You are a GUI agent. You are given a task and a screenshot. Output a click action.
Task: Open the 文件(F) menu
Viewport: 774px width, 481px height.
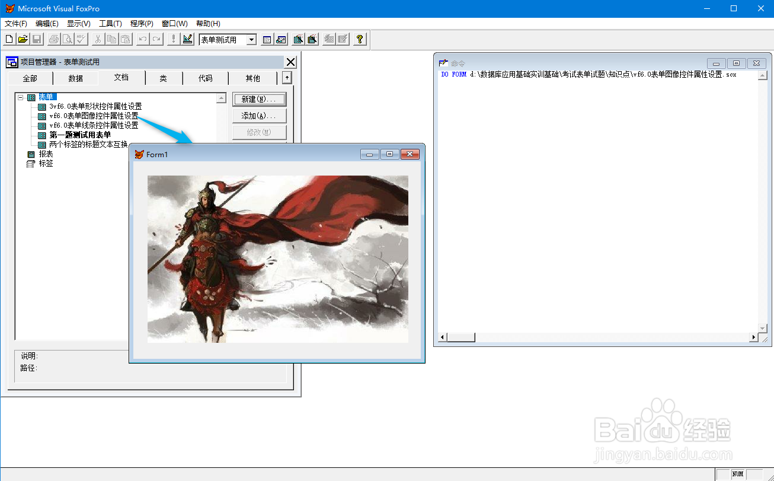(x=16, y=24)
